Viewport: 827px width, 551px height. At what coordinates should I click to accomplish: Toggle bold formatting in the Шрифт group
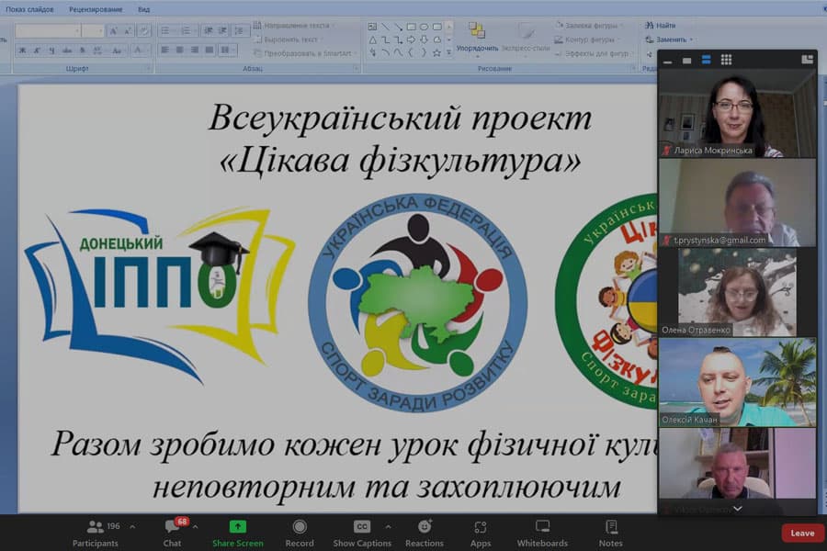(x=22, y=48)
